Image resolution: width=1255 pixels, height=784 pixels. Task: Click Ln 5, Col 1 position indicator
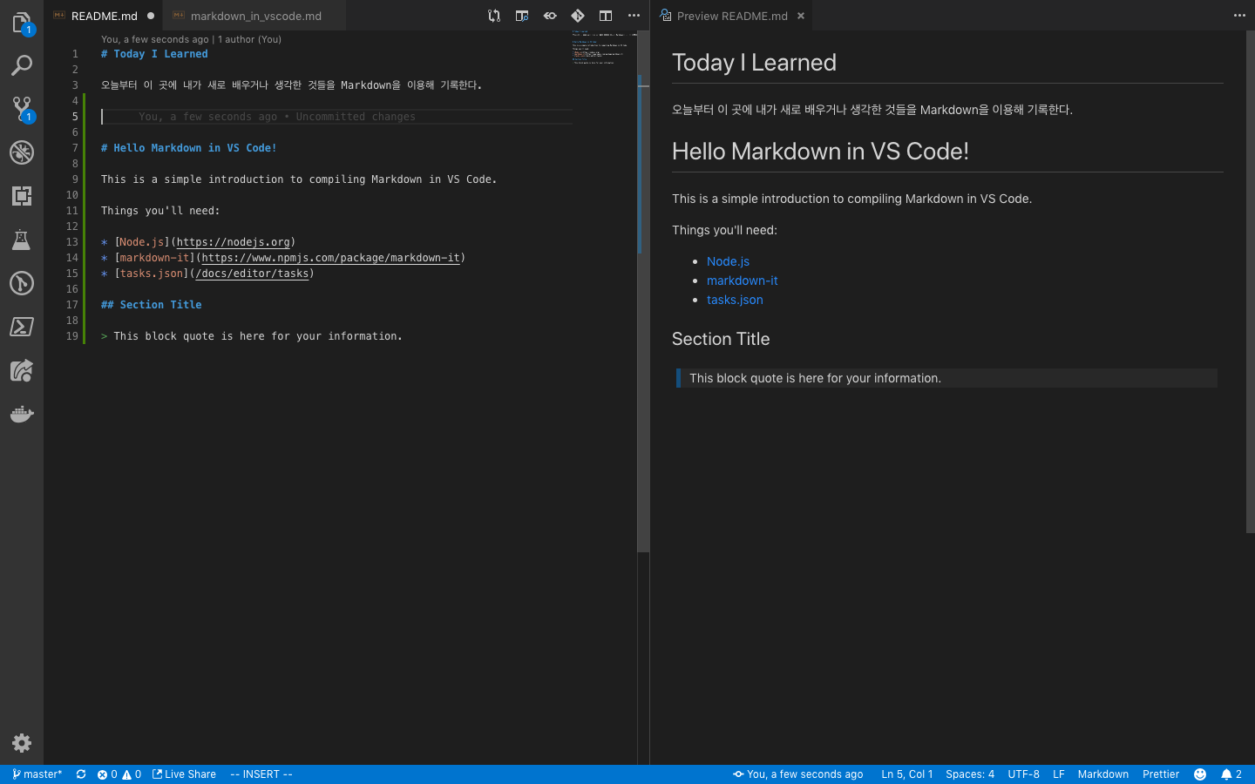(x=906, y=774)
